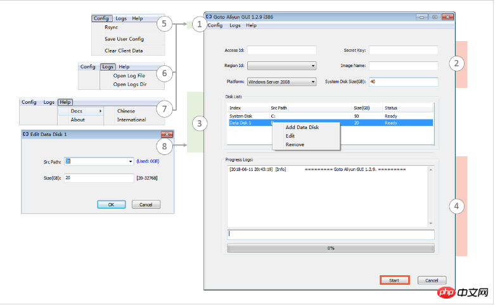This screenshot has height=305, width=495.
Task: Choose Remove from the disk context menu
Action: (295, 145)
